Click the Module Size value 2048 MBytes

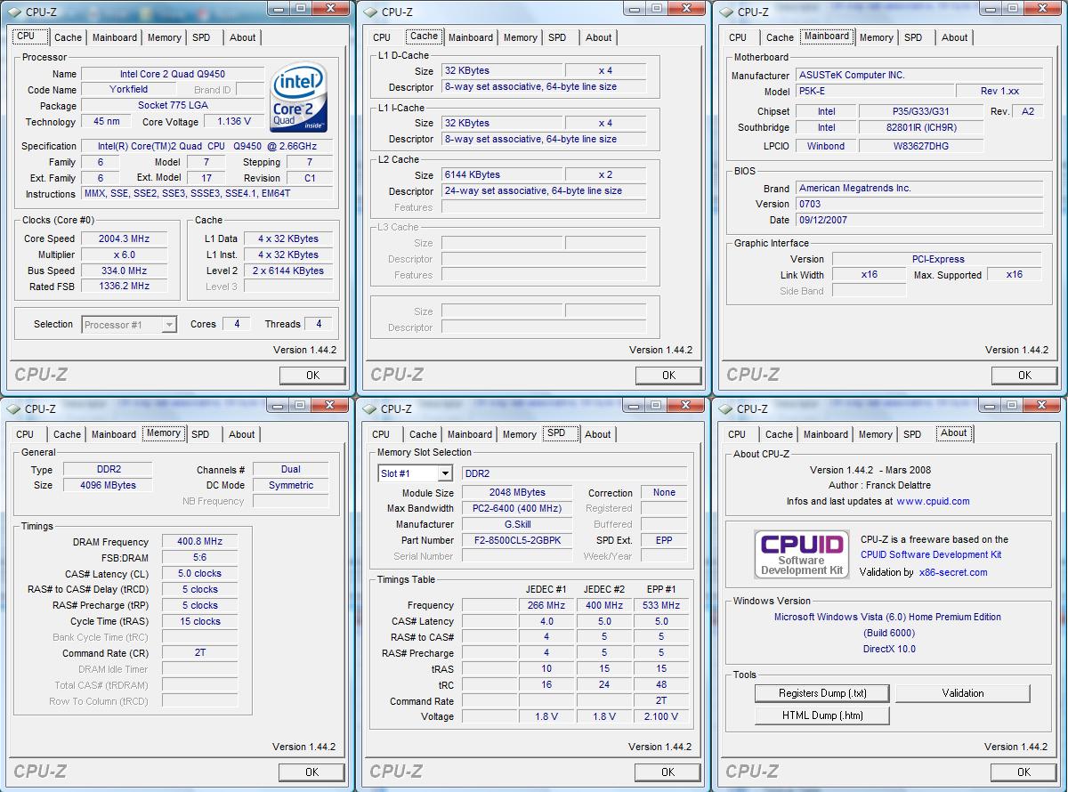click(x=517, y=492)
